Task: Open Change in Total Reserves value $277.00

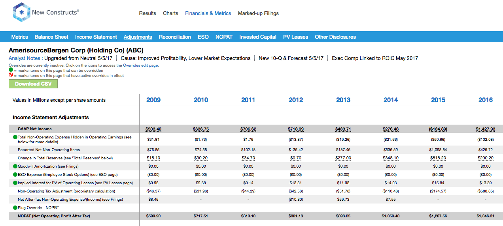Action: 343,158
